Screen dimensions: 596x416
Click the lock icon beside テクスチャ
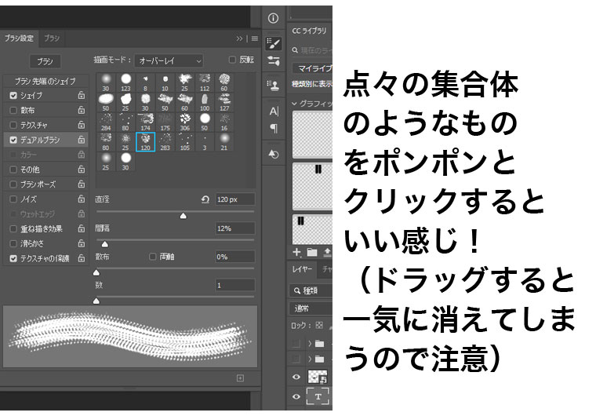(x=81, y=125)
